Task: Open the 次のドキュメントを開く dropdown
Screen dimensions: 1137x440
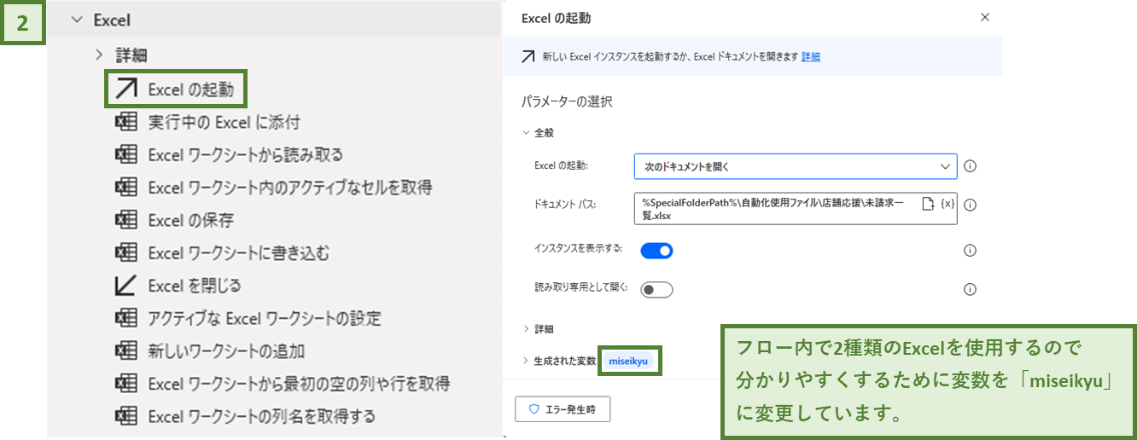Action: click(x=796, y=166)
